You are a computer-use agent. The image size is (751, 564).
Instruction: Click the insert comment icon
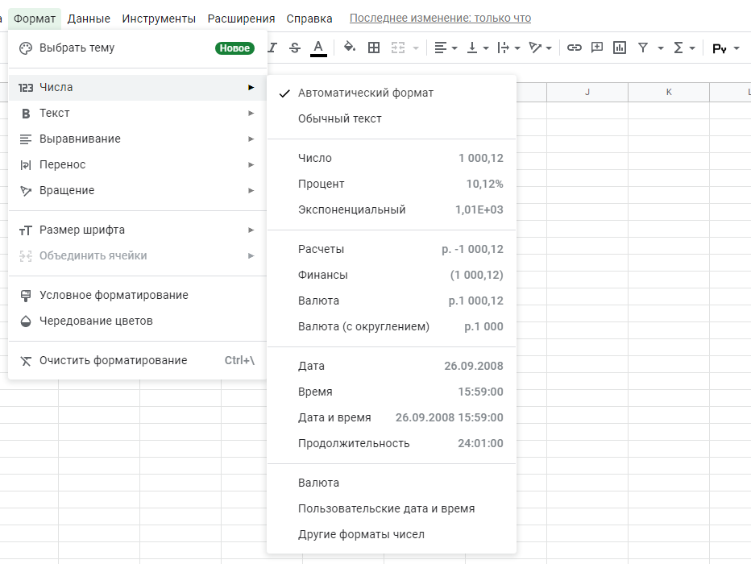tap(597, 48)
